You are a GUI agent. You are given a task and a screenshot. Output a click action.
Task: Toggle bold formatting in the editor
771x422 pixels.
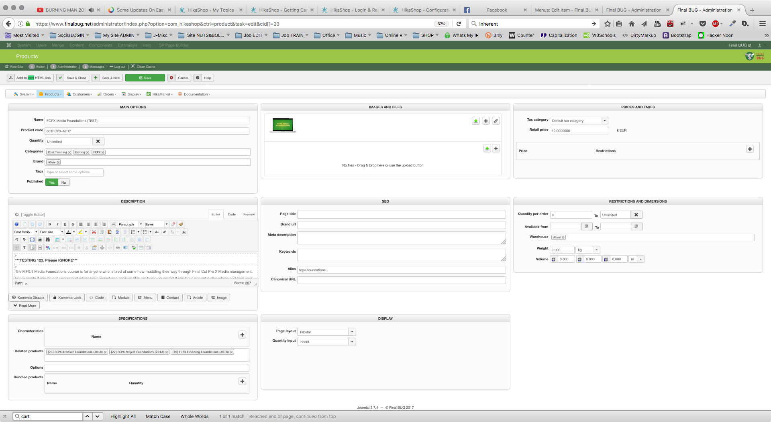pyautogui.click(x=49, y=224)
